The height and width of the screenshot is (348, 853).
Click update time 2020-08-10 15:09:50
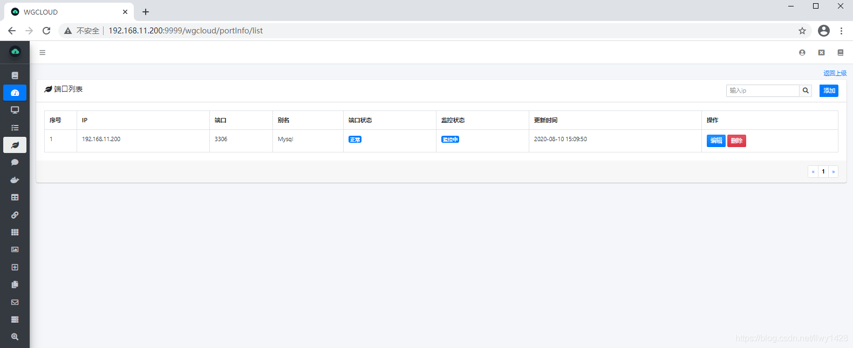pos(560,139)
